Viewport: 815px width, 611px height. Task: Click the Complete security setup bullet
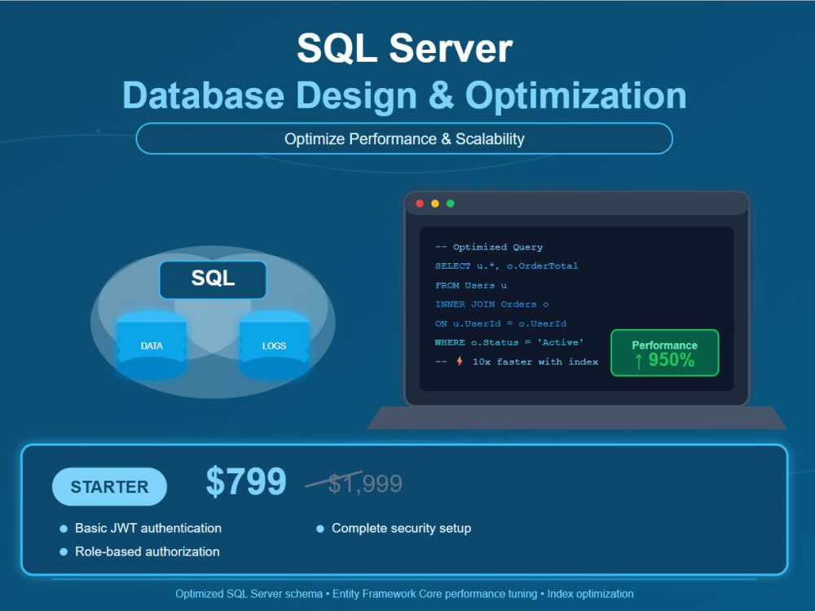394,528
